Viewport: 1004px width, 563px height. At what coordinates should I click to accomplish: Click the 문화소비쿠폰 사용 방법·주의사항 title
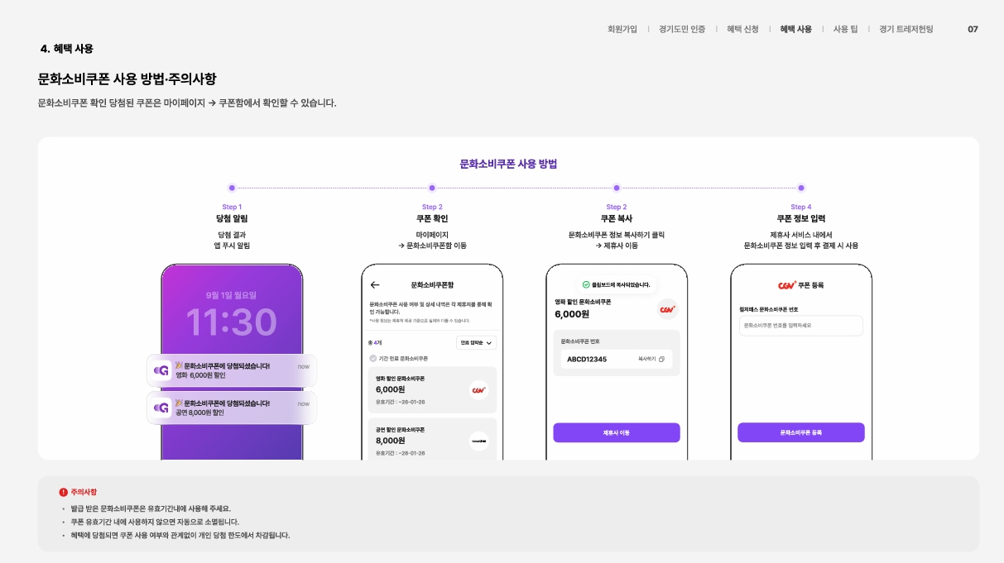(127, 79)
